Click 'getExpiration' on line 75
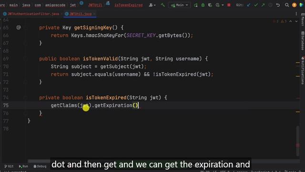 [113, 105]
